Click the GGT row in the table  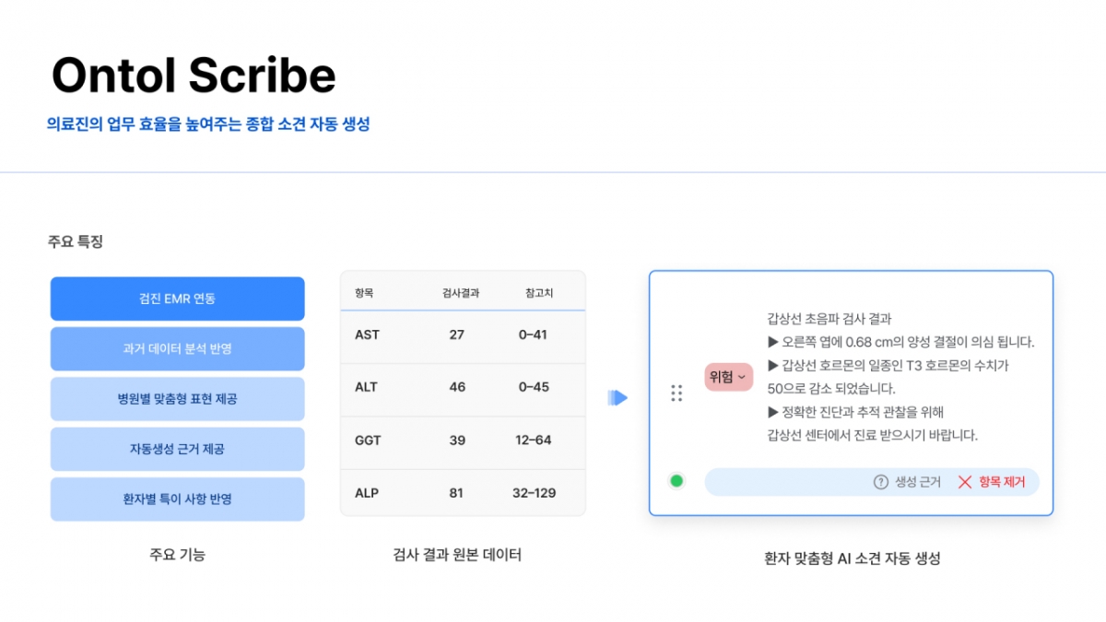tap(463, 440)
